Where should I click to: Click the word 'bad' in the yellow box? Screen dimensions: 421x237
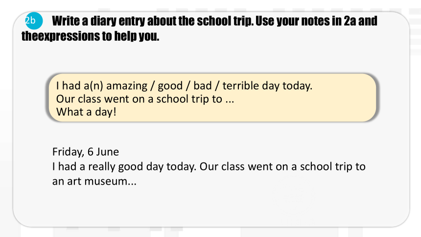[x=203, y=86]
